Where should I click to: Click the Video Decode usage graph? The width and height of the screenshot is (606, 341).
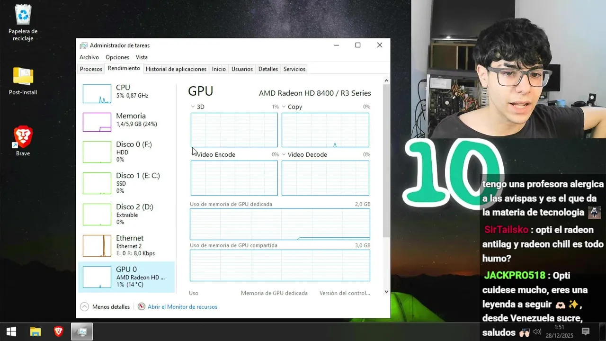click(325, 178)
